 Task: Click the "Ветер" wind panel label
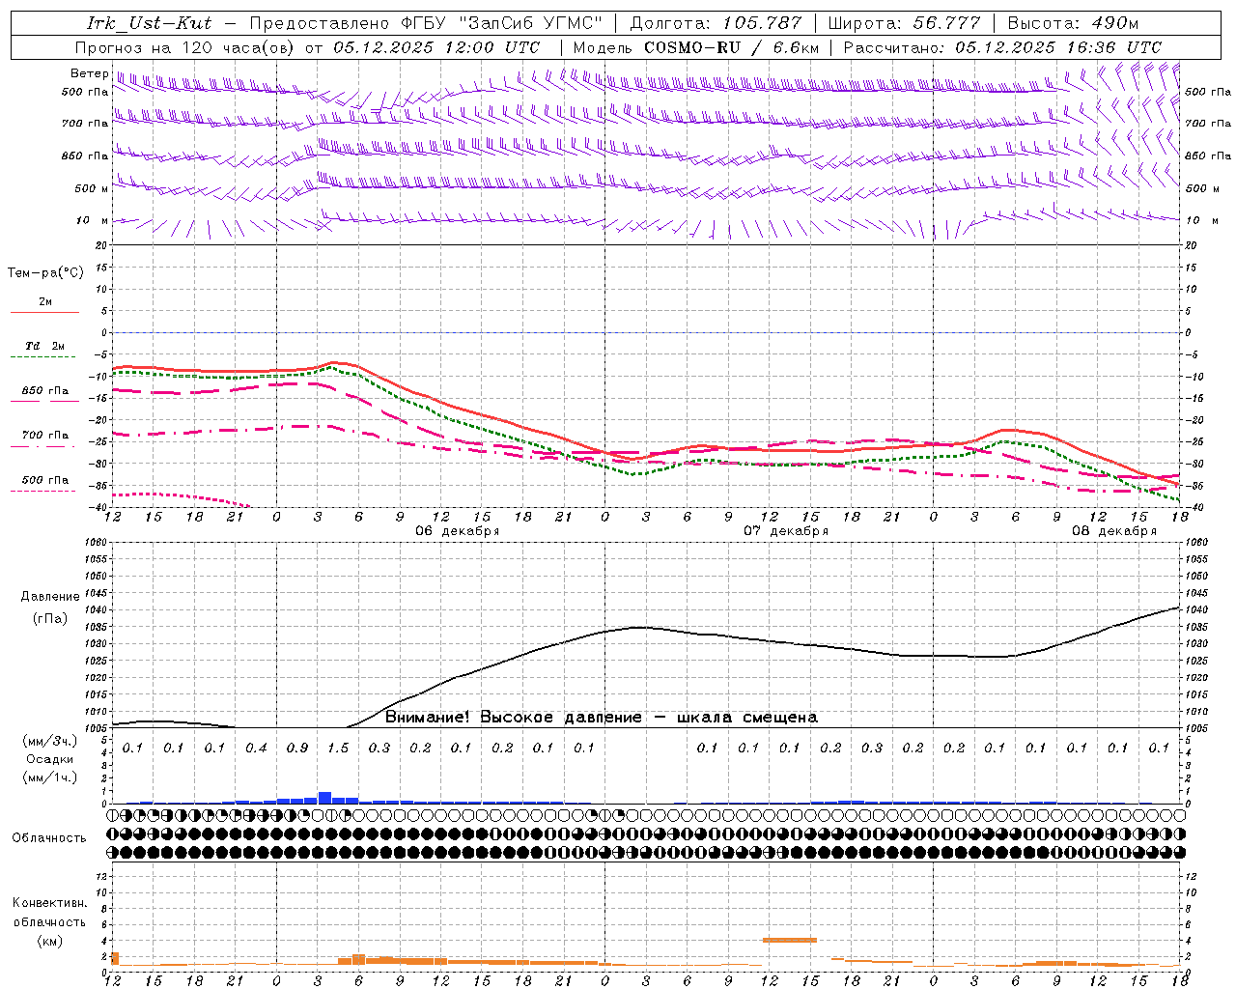[89, 73]
